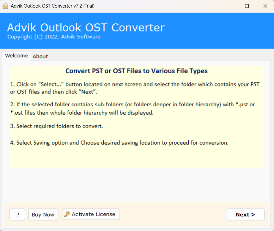Click step 2 text about sub-folders hierarchy
This screenshot has width=274, height=231.
tap(132, 109)
